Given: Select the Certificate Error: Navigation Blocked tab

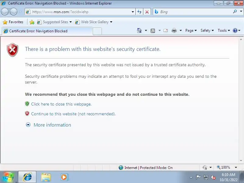Looking at the screenshot, I should coord(47,31).
